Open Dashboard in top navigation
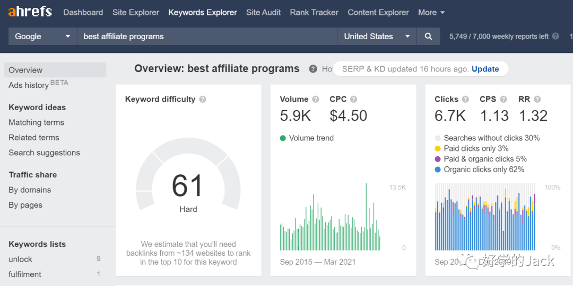Viewport: 573px width, 286px height. tap(83, 12)
